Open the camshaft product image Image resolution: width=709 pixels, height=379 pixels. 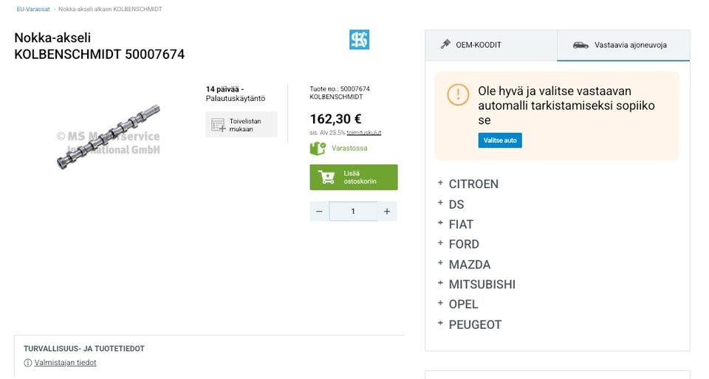pos(109,137)
